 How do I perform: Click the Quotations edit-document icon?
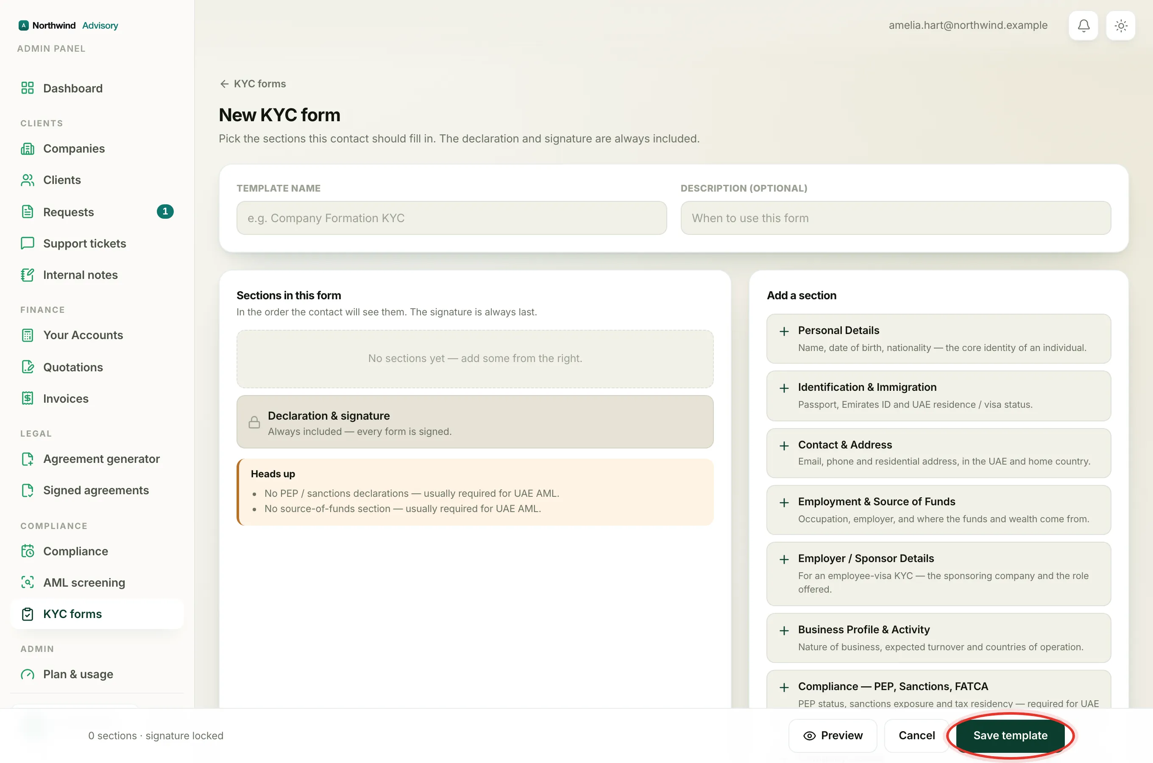pyautogui.click(x=27, y=367)
